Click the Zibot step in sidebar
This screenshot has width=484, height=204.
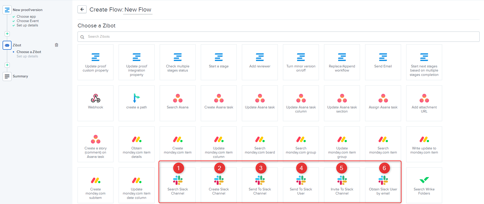17,45
